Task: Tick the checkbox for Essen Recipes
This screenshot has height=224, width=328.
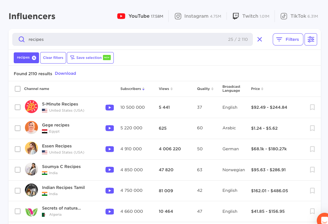Action: point(18,149)
